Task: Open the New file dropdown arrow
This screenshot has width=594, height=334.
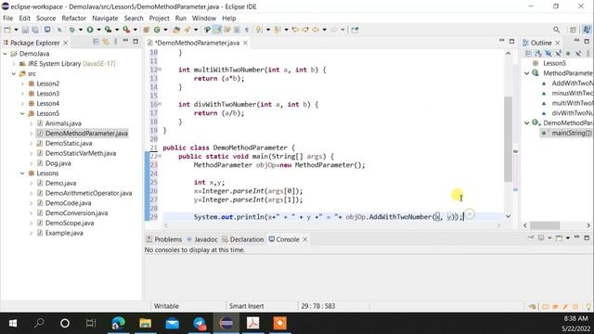Action: pyautogui.click(x=16, y=30)
